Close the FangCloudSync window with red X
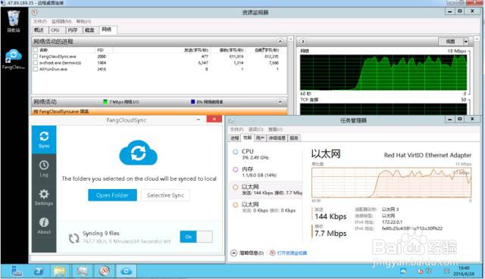Image resolution: width=485 pixels, height=279 pixels. click(214, 119)
